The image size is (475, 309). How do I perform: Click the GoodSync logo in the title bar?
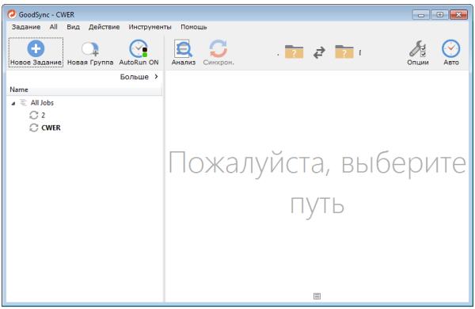coord(12,14)
